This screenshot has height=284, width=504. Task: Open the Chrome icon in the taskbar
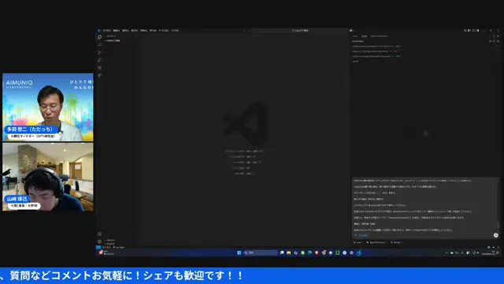(x=324, y=252)
